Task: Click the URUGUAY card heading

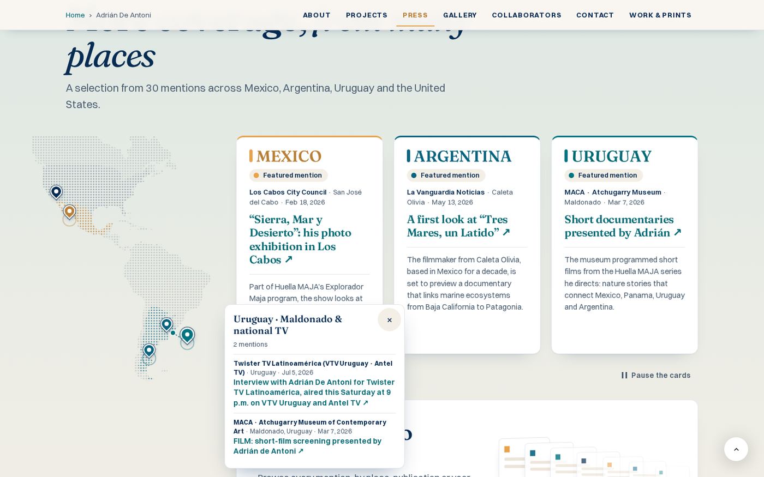Action: [612, 156]
